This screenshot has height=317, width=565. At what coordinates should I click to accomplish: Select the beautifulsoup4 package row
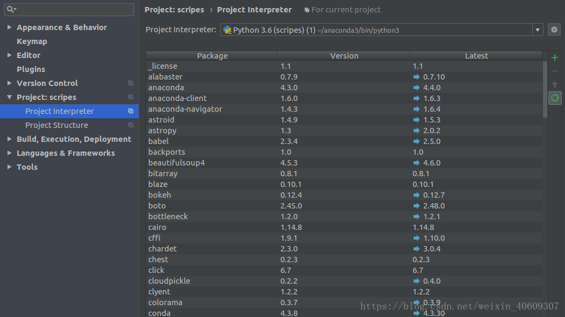(344, 163)
